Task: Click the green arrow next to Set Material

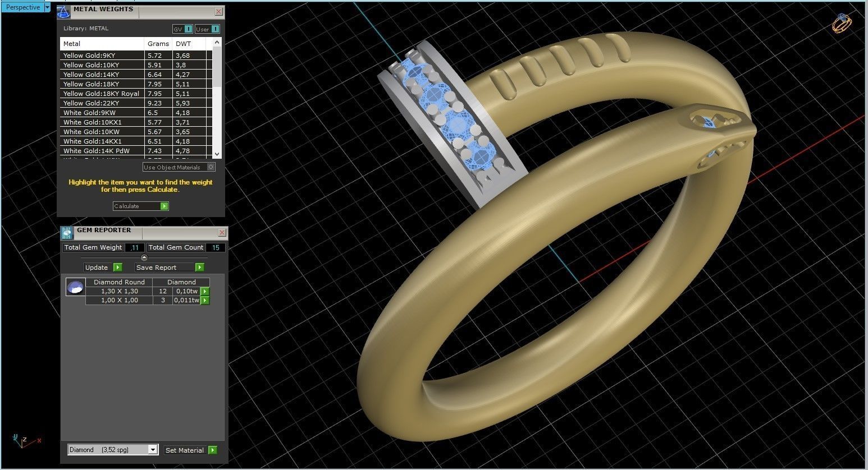Action: click(x=212, y=450)
